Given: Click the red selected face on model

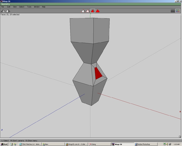Looking at the screenshot, I should click(x=98, y=74).
